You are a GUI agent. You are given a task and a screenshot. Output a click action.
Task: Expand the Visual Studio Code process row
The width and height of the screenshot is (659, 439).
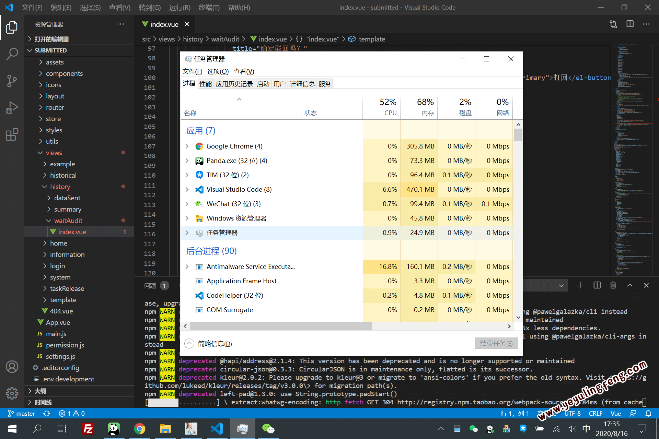click(187, 190)
